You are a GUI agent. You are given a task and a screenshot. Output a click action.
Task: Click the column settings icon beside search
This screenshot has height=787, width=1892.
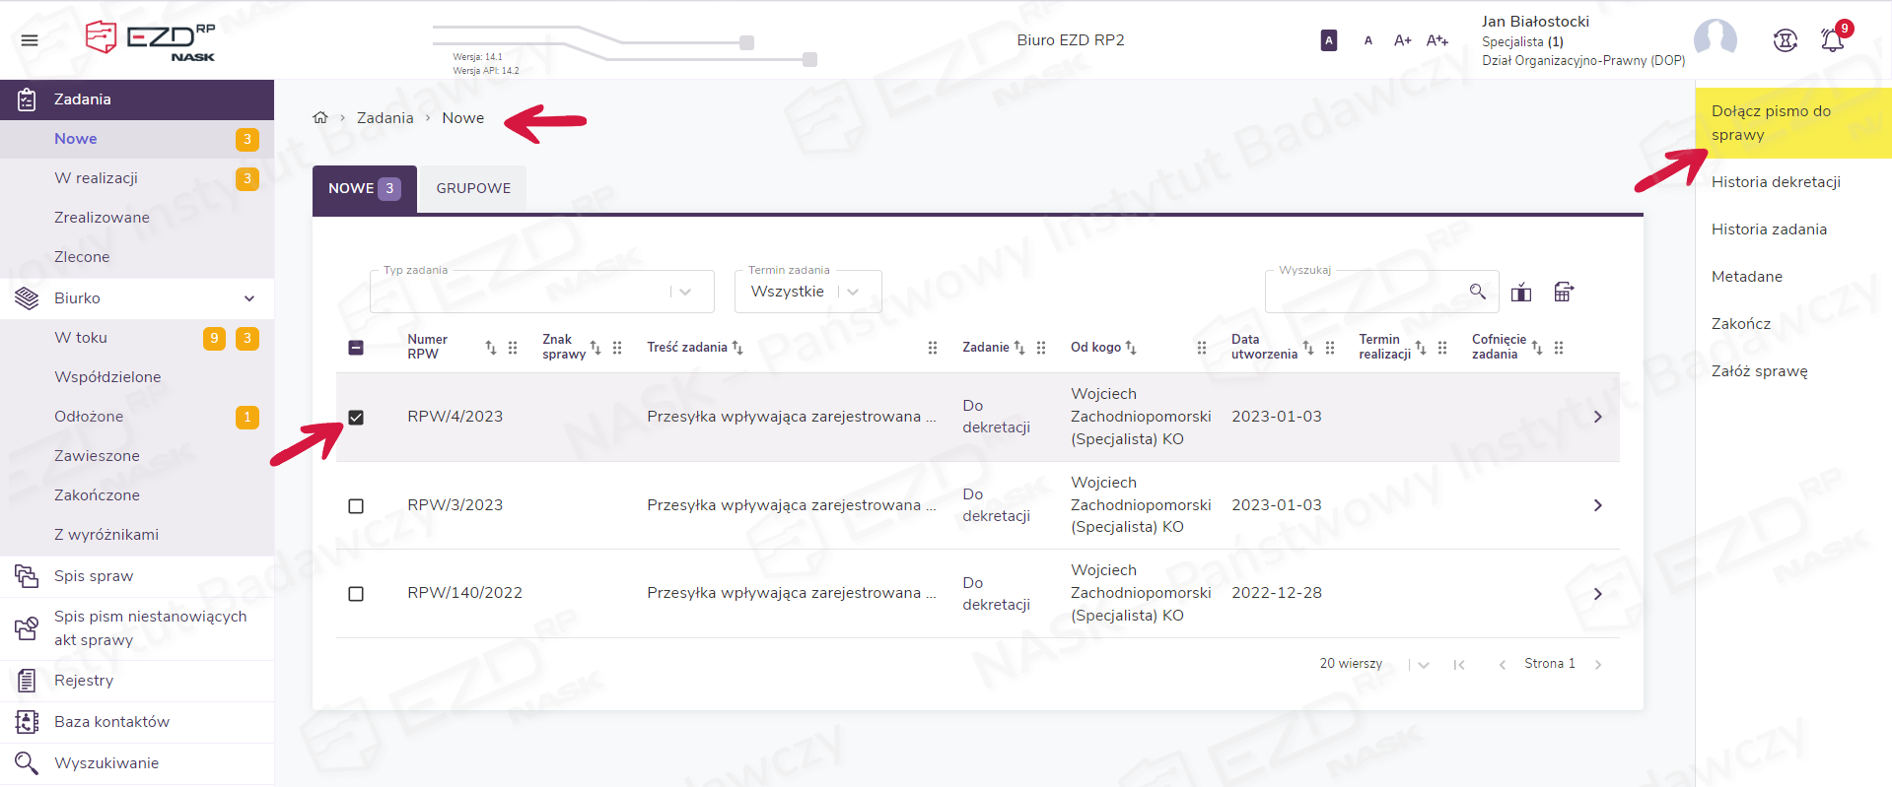(1521, 293)
